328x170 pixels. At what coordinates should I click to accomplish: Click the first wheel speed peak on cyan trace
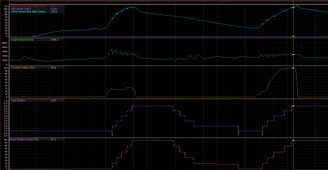click(134, 7)
